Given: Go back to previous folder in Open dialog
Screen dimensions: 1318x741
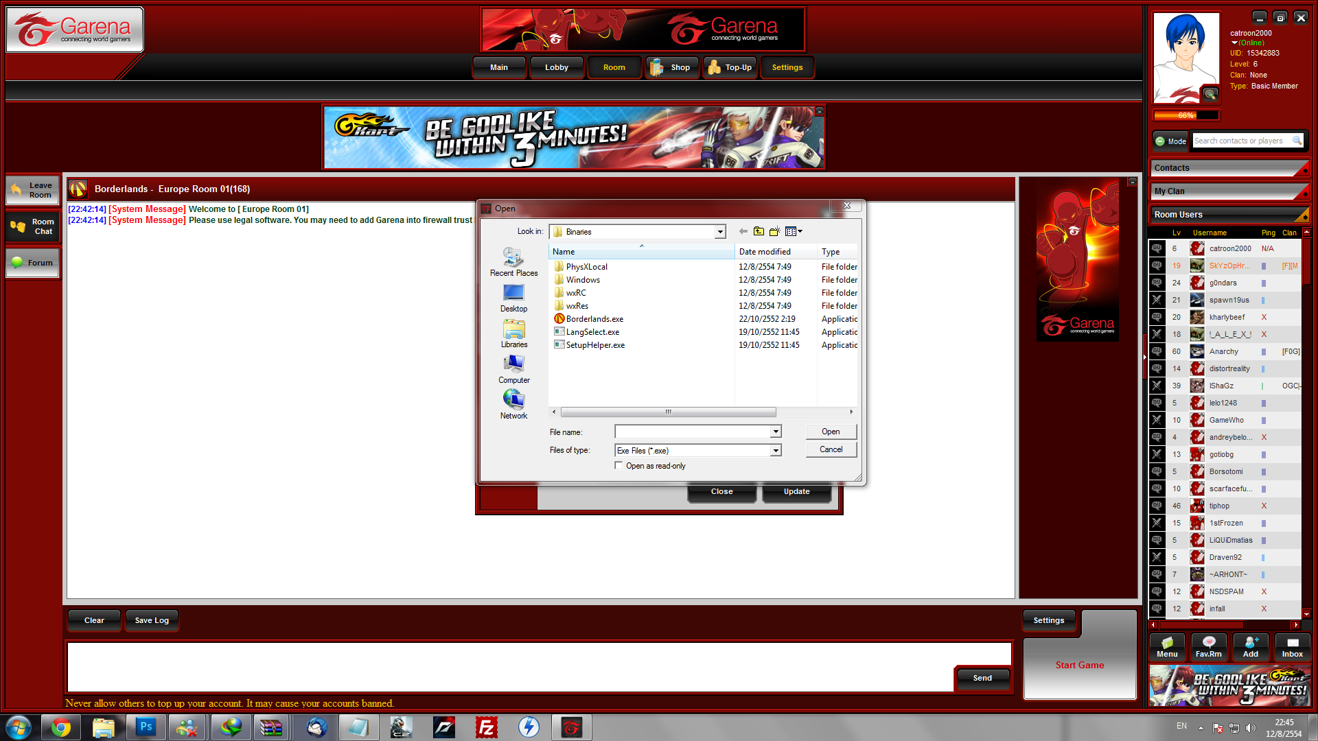Looking at the screenshot, I should click(743, 232).
